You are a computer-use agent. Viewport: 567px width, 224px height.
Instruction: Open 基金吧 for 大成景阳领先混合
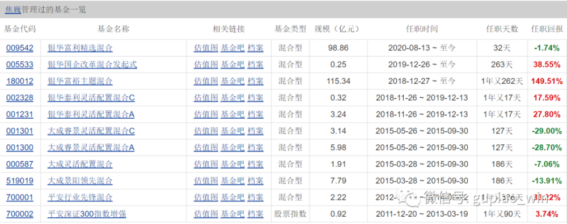232,180
